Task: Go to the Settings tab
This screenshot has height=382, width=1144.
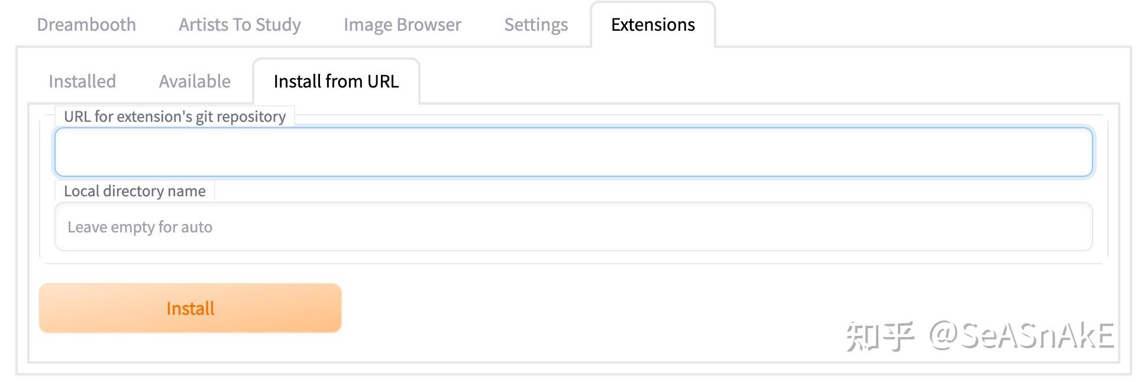Action: pyautogui.click(x=536, y=25)
